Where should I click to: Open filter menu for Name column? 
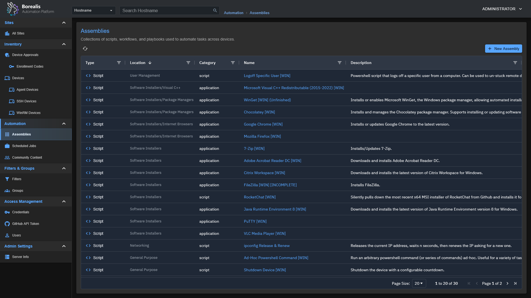point(340,63)
